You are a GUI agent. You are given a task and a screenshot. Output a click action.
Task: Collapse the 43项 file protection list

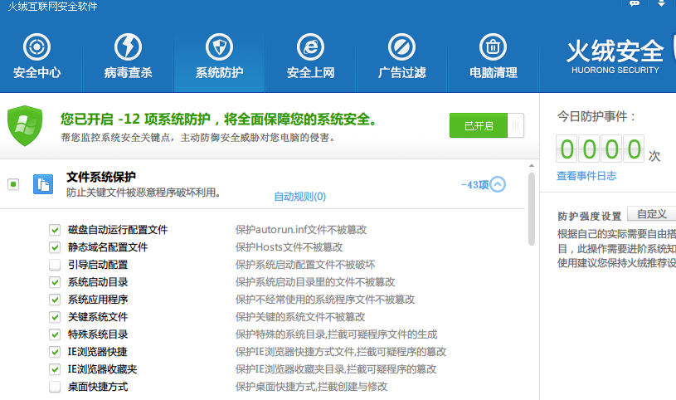497,184
